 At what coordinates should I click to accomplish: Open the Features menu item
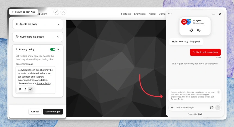[126, 14]
